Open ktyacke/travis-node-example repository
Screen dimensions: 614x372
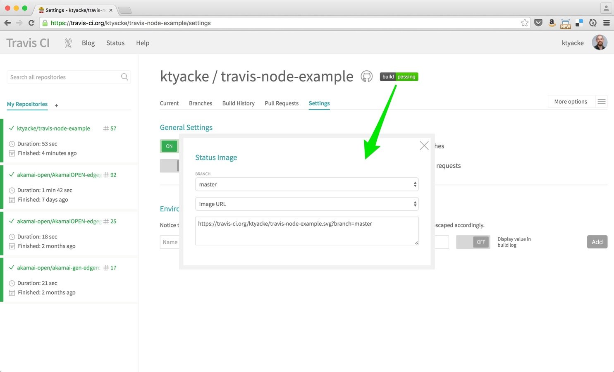tap(53, 129)
